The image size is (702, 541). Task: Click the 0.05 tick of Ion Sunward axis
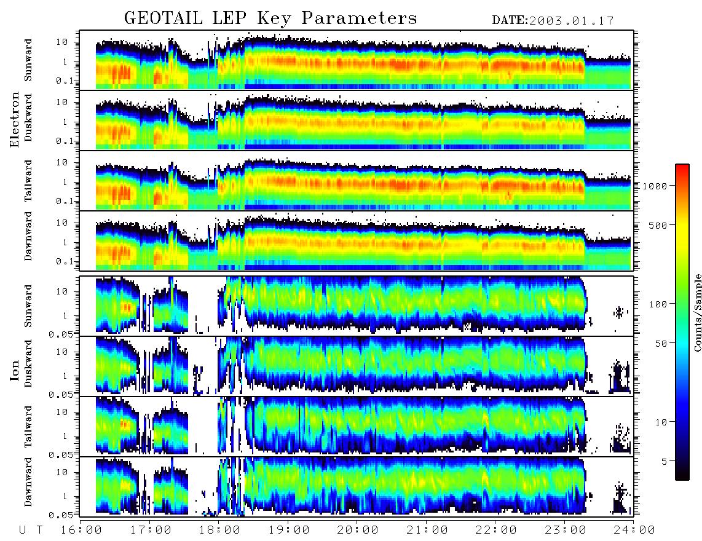point(61,334)
